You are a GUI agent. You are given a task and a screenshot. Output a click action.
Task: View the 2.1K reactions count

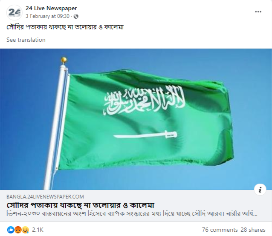click(38, 230)
